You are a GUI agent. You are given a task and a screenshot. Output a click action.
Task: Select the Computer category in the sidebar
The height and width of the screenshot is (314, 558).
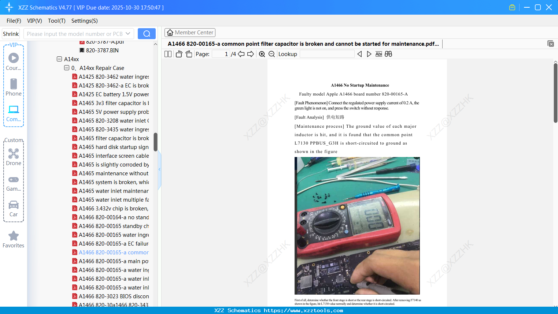(14, 113)
